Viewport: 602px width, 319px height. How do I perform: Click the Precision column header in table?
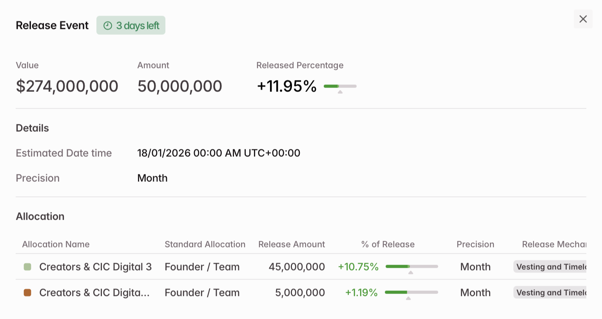475,244
